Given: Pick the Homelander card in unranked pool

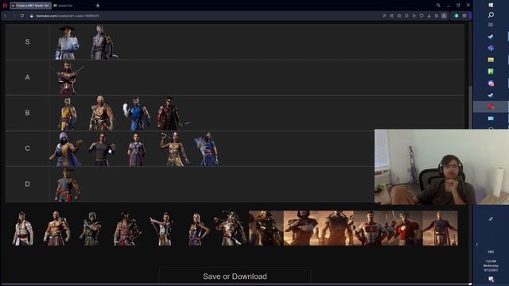Looking at the screenshot, I should pyautogui.click(x=440, y=228).
